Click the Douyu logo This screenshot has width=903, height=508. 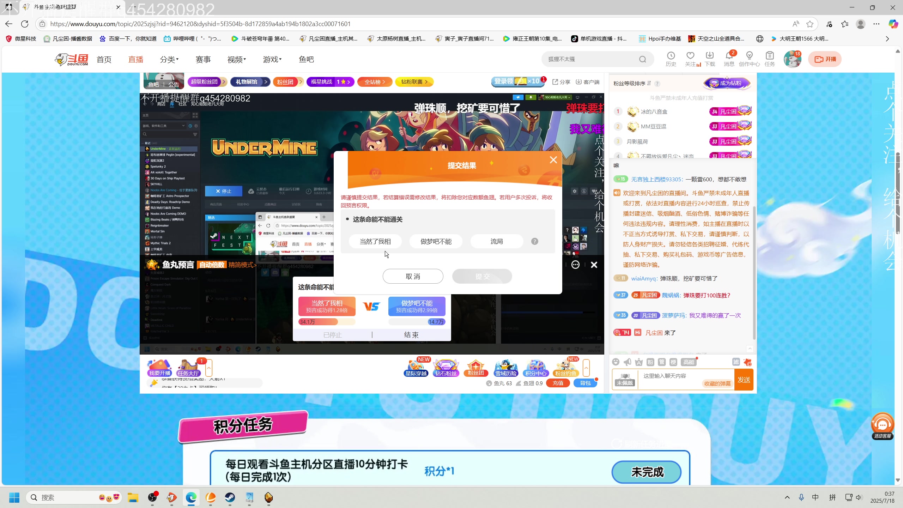[x=72, y=59]
